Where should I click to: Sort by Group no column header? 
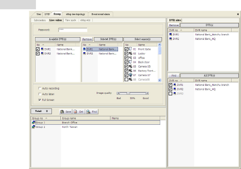click(46, 118)
